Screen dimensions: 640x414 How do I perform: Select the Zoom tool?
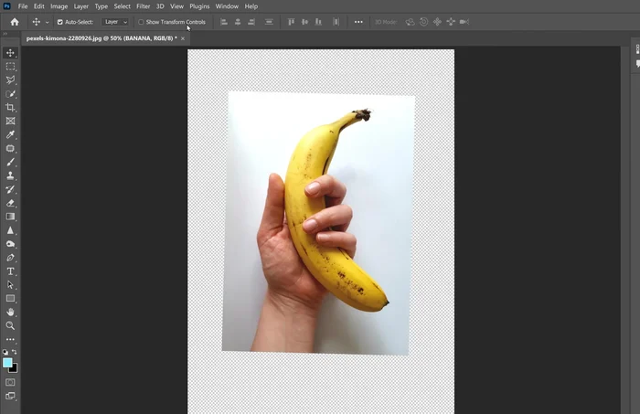11,325
